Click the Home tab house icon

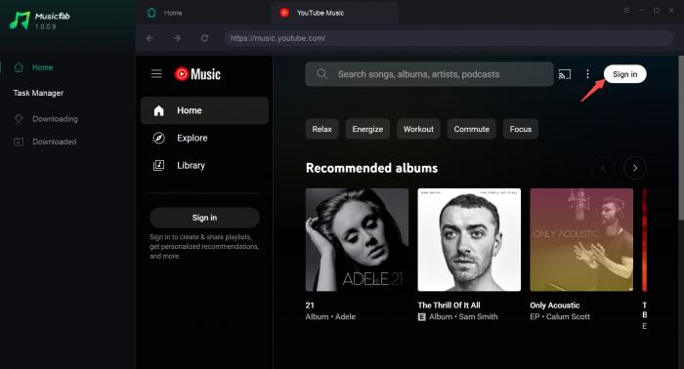point(151,13)
